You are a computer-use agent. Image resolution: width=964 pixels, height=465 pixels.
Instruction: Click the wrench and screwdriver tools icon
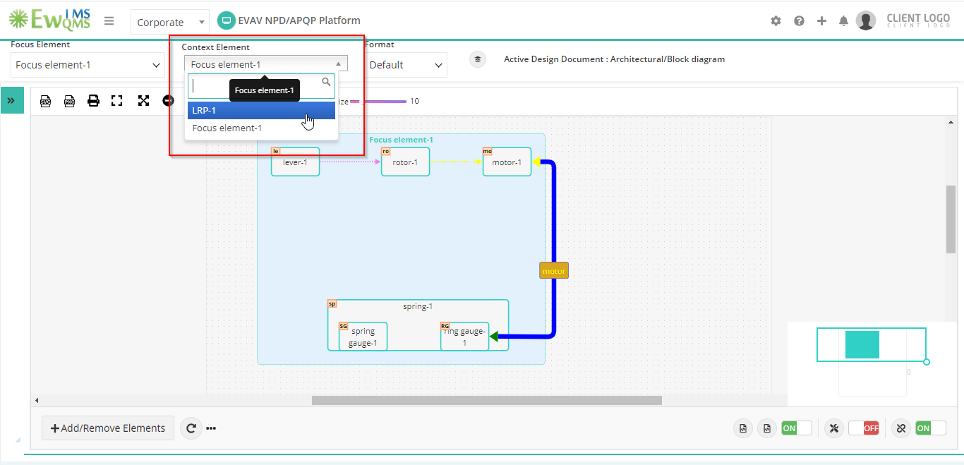pyautogui.click(x=834, y=428)
